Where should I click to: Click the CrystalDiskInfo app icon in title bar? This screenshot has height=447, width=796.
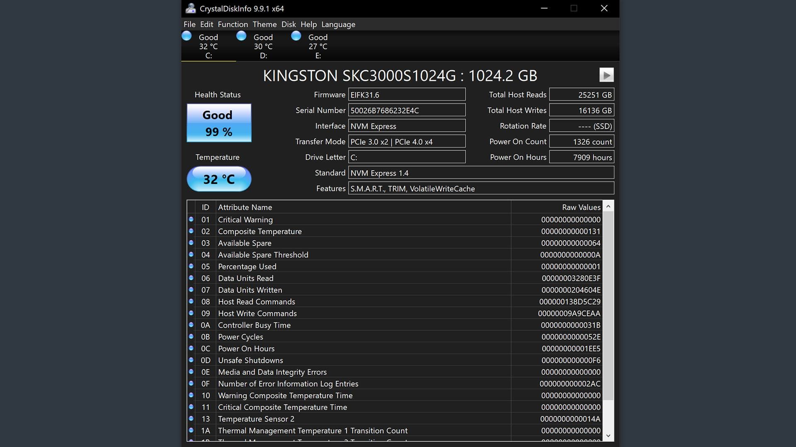pos(191,8)
